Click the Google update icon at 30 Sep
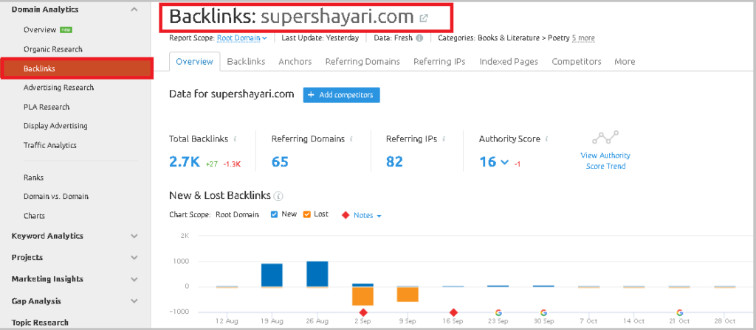Viewport: 756px width, 330px height. (x=543, y=312)
